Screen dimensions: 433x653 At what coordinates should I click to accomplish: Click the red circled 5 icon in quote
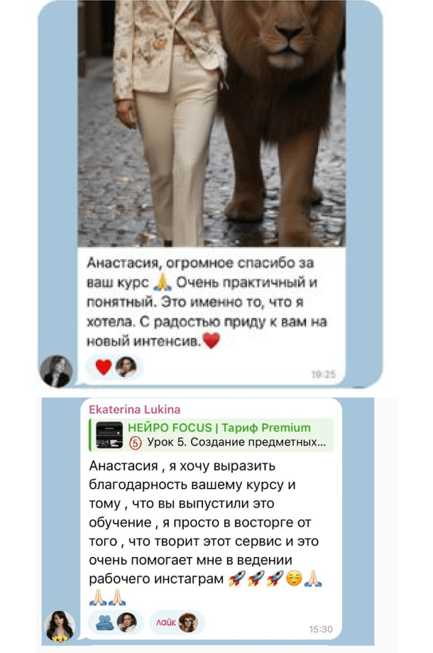tap(136, 443)
